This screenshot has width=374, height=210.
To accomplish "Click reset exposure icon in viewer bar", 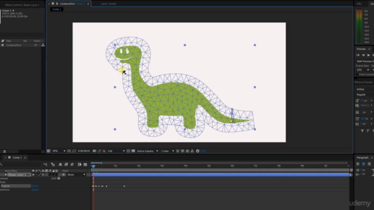I will [198, 151].
